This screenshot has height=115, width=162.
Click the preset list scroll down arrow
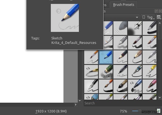(160, 97)
